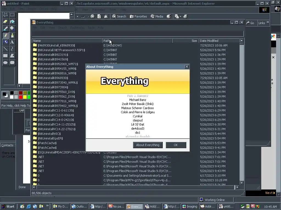
Task: Select the Pick Color eyedropper tool
Action: tap(5, 28)
